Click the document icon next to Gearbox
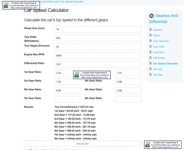Screen dimensions: 184x150 [150, 30]
